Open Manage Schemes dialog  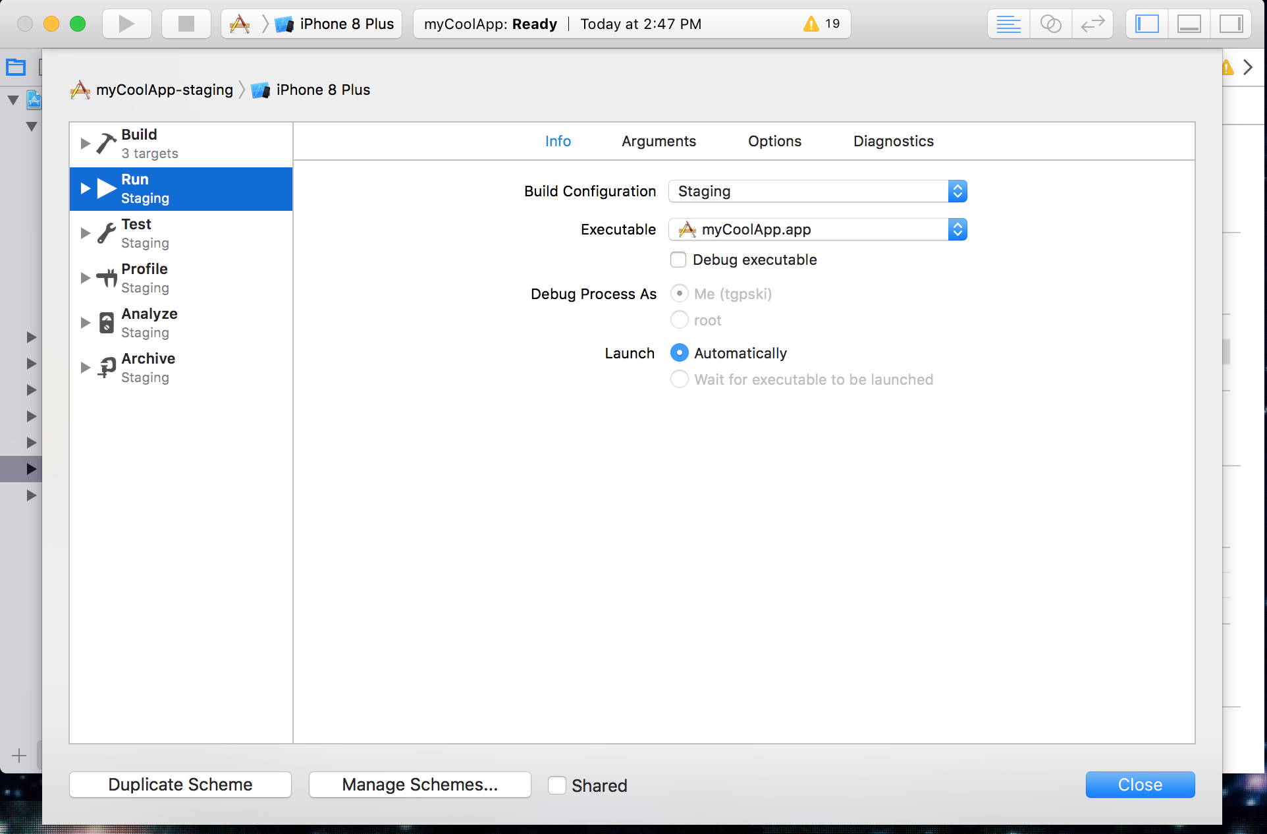click(419, 784)
